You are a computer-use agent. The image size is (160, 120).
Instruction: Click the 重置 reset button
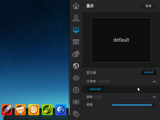(x=148, y=6)
